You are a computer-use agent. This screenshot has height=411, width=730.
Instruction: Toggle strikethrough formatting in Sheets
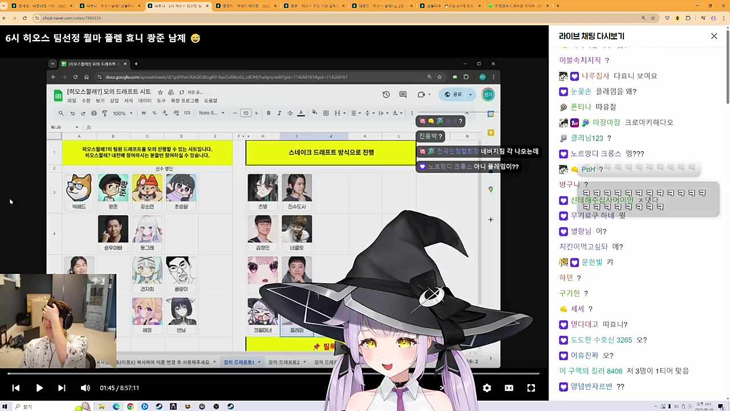pyautogui.click(x=290, y=113)
